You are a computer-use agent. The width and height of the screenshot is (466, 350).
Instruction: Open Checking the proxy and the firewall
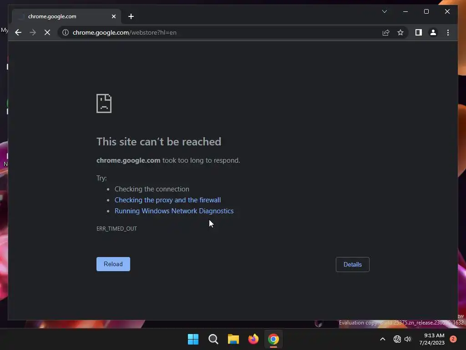coord(167,200)
